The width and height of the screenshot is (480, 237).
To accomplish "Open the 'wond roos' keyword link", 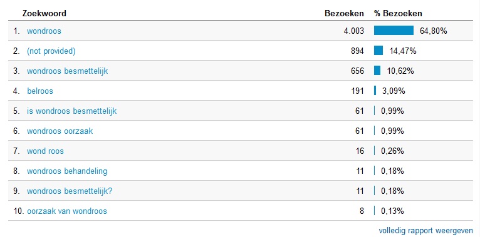I will pyautogui.click(x=45, y=151).
